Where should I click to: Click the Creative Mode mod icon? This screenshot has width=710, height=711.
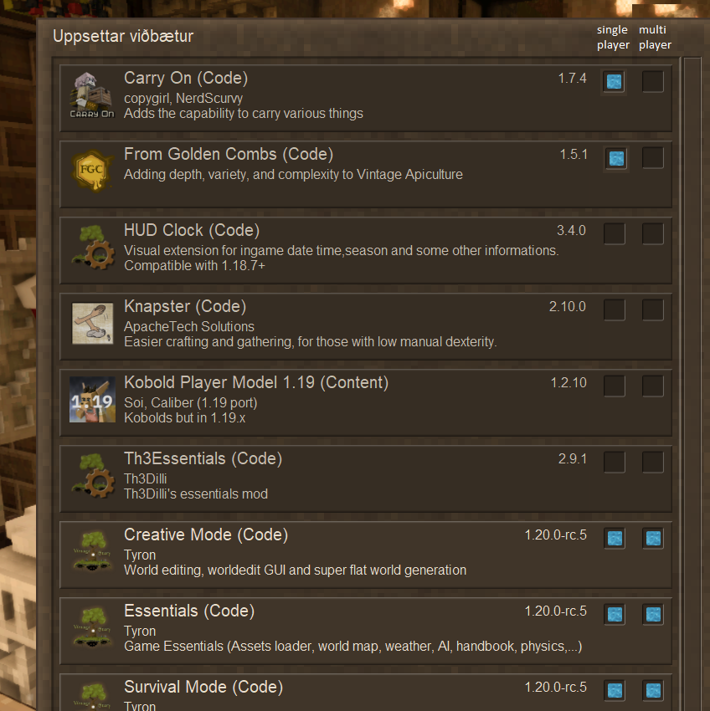click(x=92, y=552)
